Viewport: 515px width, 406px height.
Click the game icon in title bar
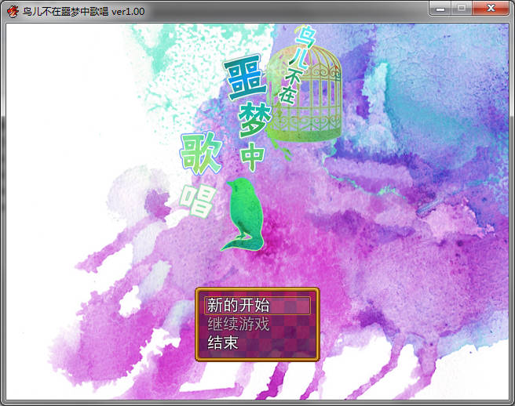[13, 12]
